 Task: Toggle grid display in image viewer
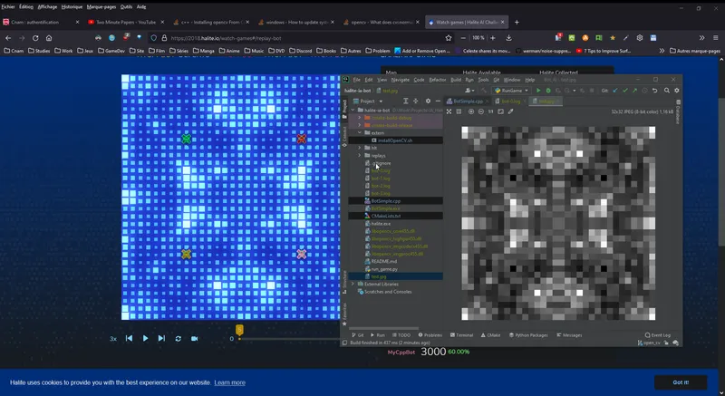(x=459, y=111)
